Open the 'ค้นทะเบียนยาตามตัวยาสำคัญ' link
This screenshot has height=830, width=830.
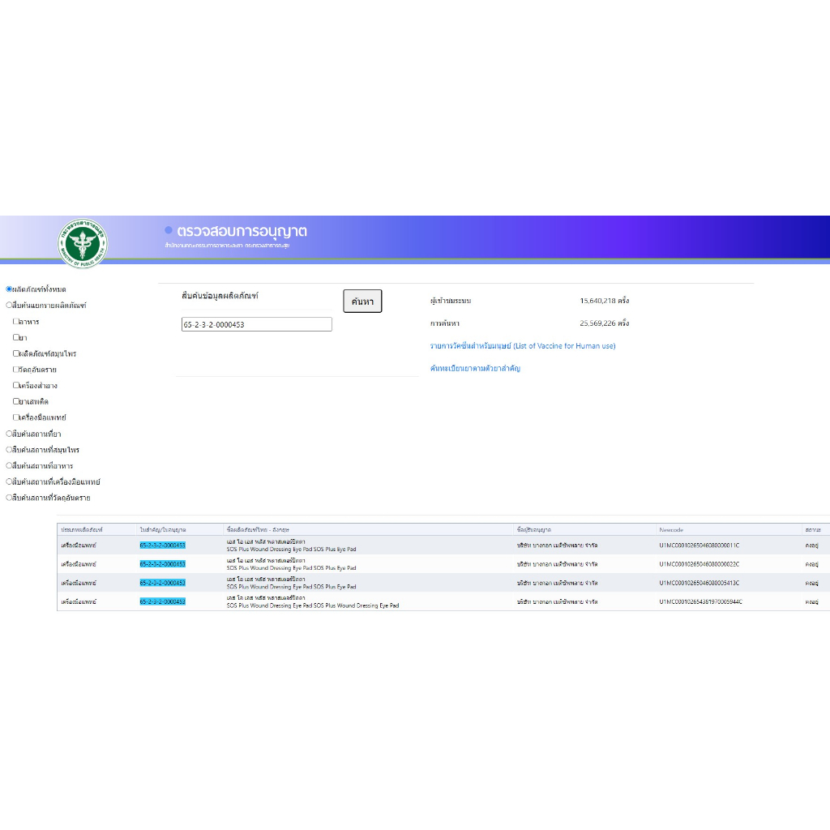[475, 368]
